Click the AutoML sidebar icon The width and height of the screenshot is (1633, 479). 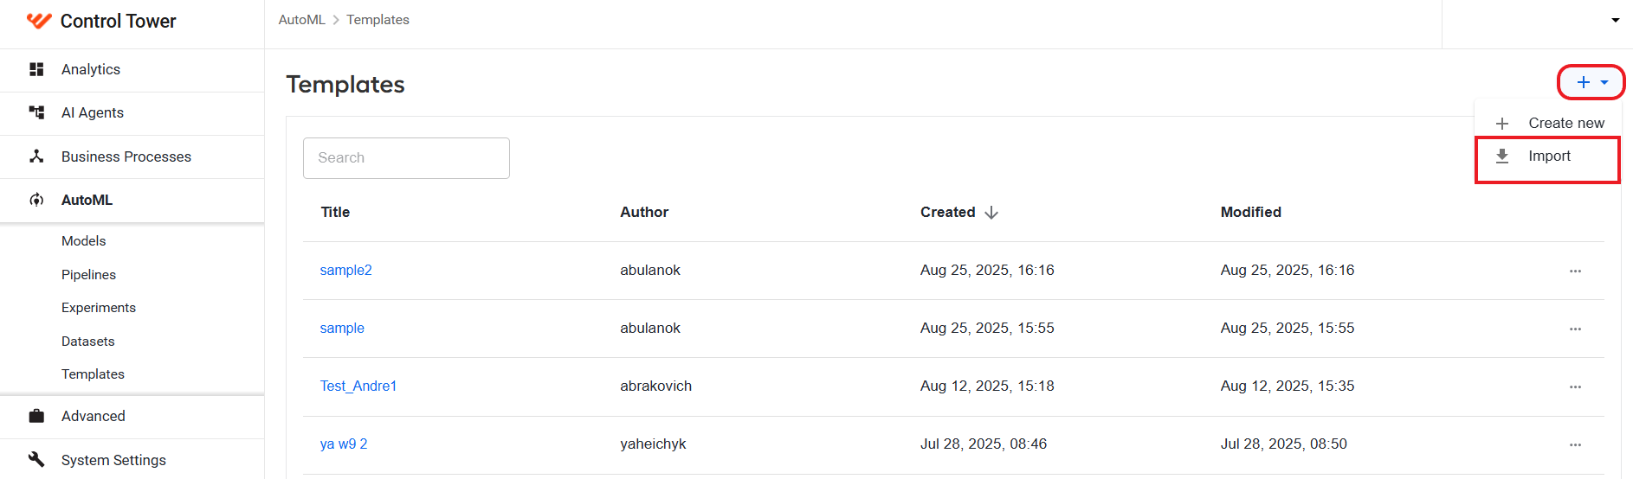click(x=36, y=200)
